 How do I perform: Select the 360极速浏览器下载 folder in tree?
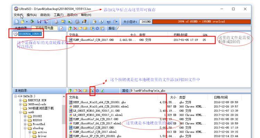(x=41, y=108)
